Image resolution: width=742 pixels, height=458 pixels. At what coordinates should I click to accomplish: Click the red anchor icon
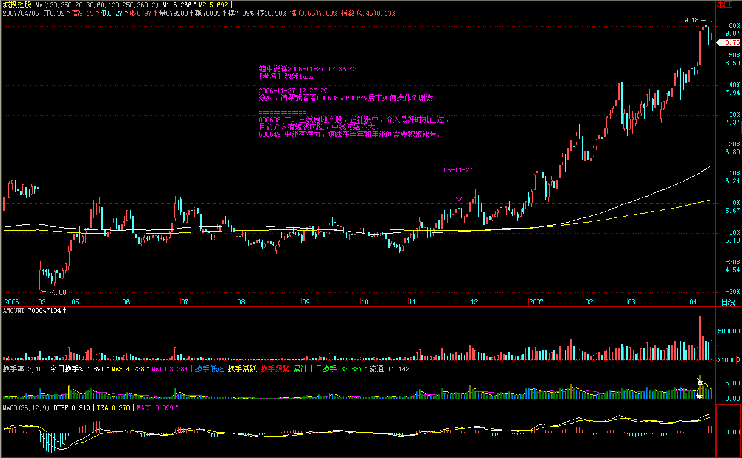720,5
